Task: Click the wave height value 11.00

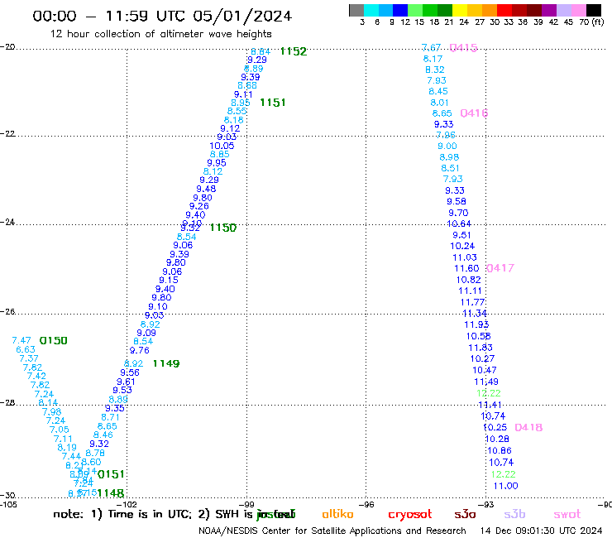Action: coord(506,486)
